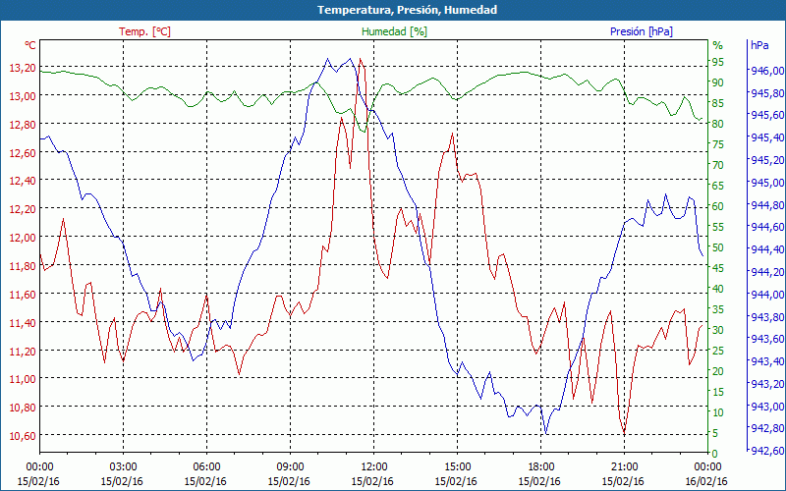Click the '12:00' time axis label
Screen dimensions: 786x491
click(x=373, y=466)
